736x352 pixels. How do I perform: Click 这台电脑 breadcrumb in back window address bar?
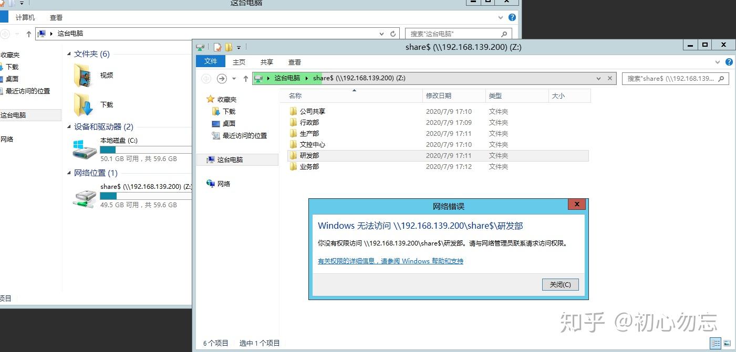[x=70, y=34]
